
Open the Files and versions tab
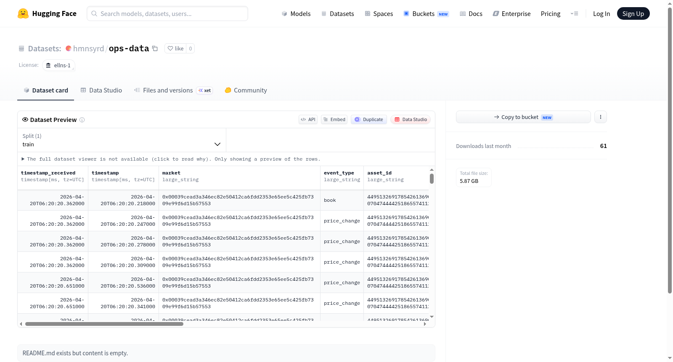pos(173,90)
